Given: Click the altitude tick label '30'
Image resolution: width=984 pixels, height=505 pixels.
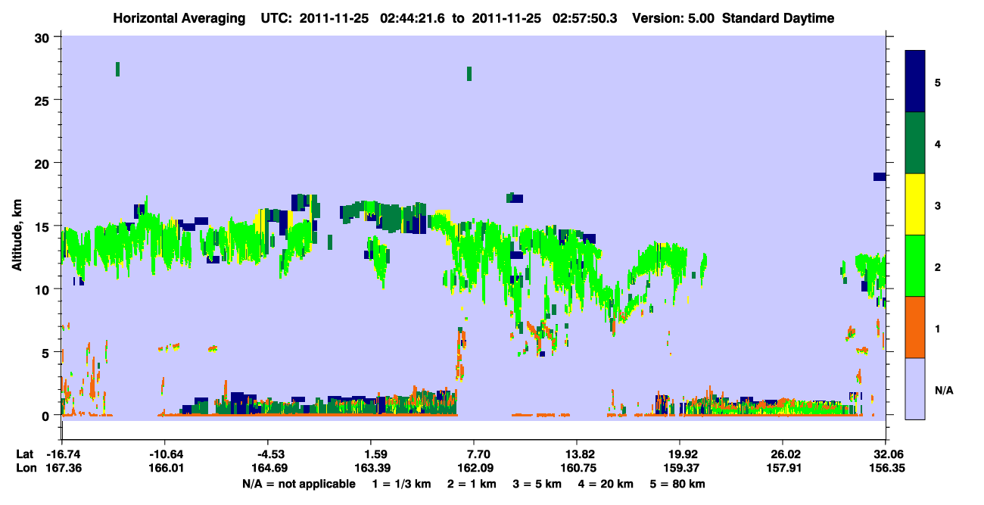Looking at the screenshot, I should click(x=44, y=37).
